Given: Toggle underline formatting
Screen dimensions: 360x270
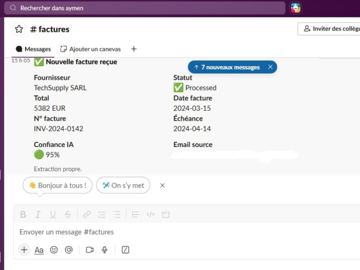Looking at the screenshot, I should click(x=53, y=215).
